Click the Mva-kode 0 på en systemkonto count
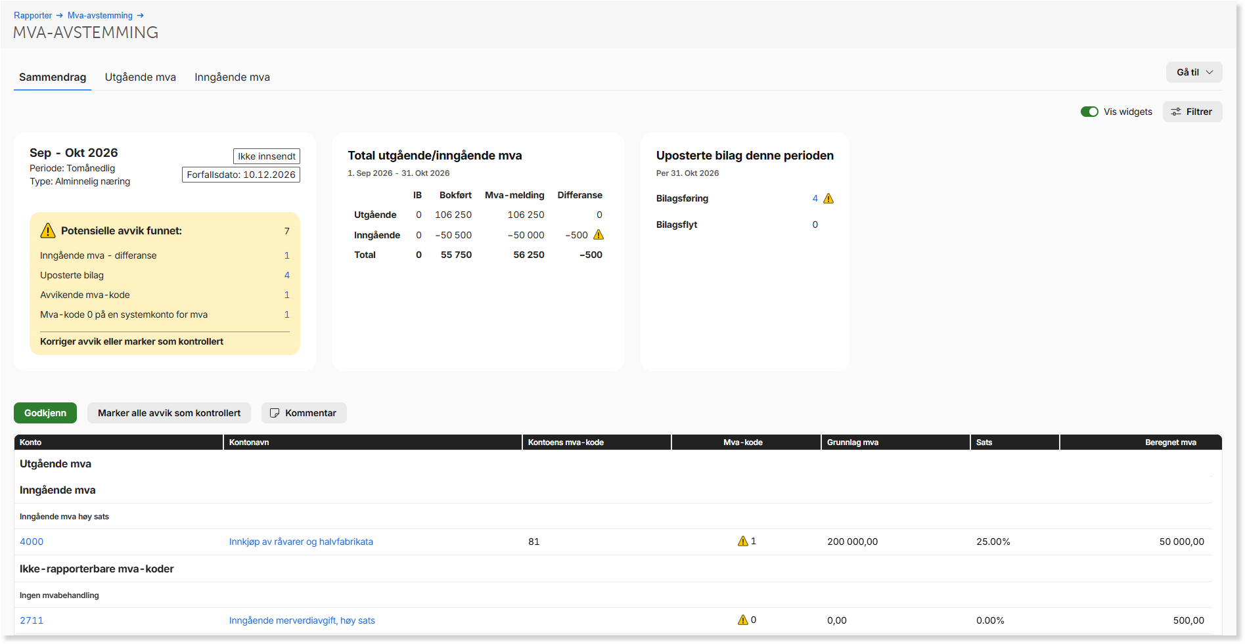Viewport: 1245px width, 644px height. click(x=287, y=314)
